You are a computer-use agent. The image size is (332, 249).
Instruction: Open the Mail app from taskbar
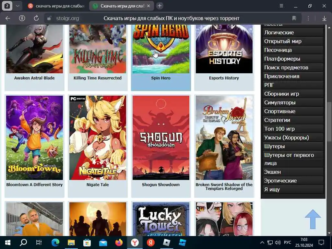103,243
